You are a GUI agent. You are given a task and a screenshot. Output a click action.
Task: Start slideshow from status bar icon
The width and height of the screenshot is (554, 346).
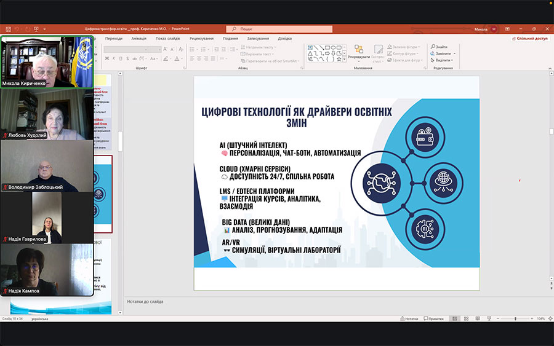(x=489, y=318)
